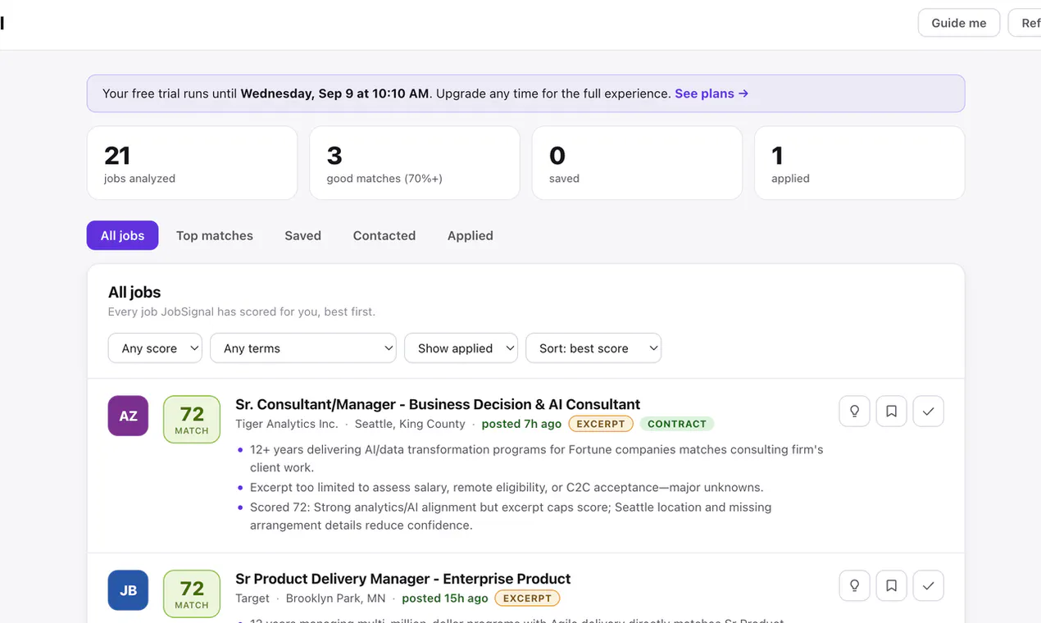Click "Tiger Analytics Inc." company name
Image resolution: width=1041 pixels, height=623 pixels.
(287, 424)
